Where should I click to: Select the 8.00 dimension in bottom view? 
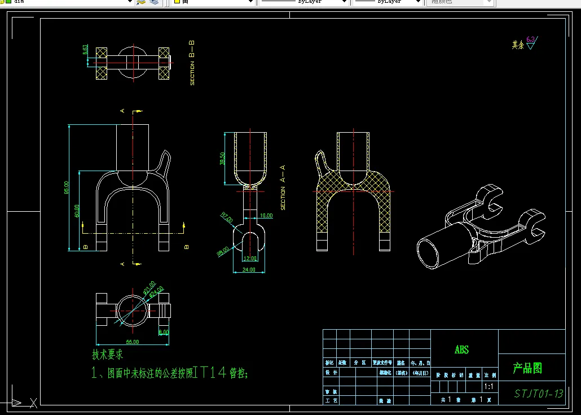coord(164,333)
